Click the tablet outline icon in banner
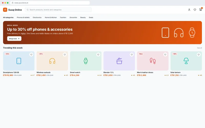Screen dimensions: 205x128 [165, 33]
